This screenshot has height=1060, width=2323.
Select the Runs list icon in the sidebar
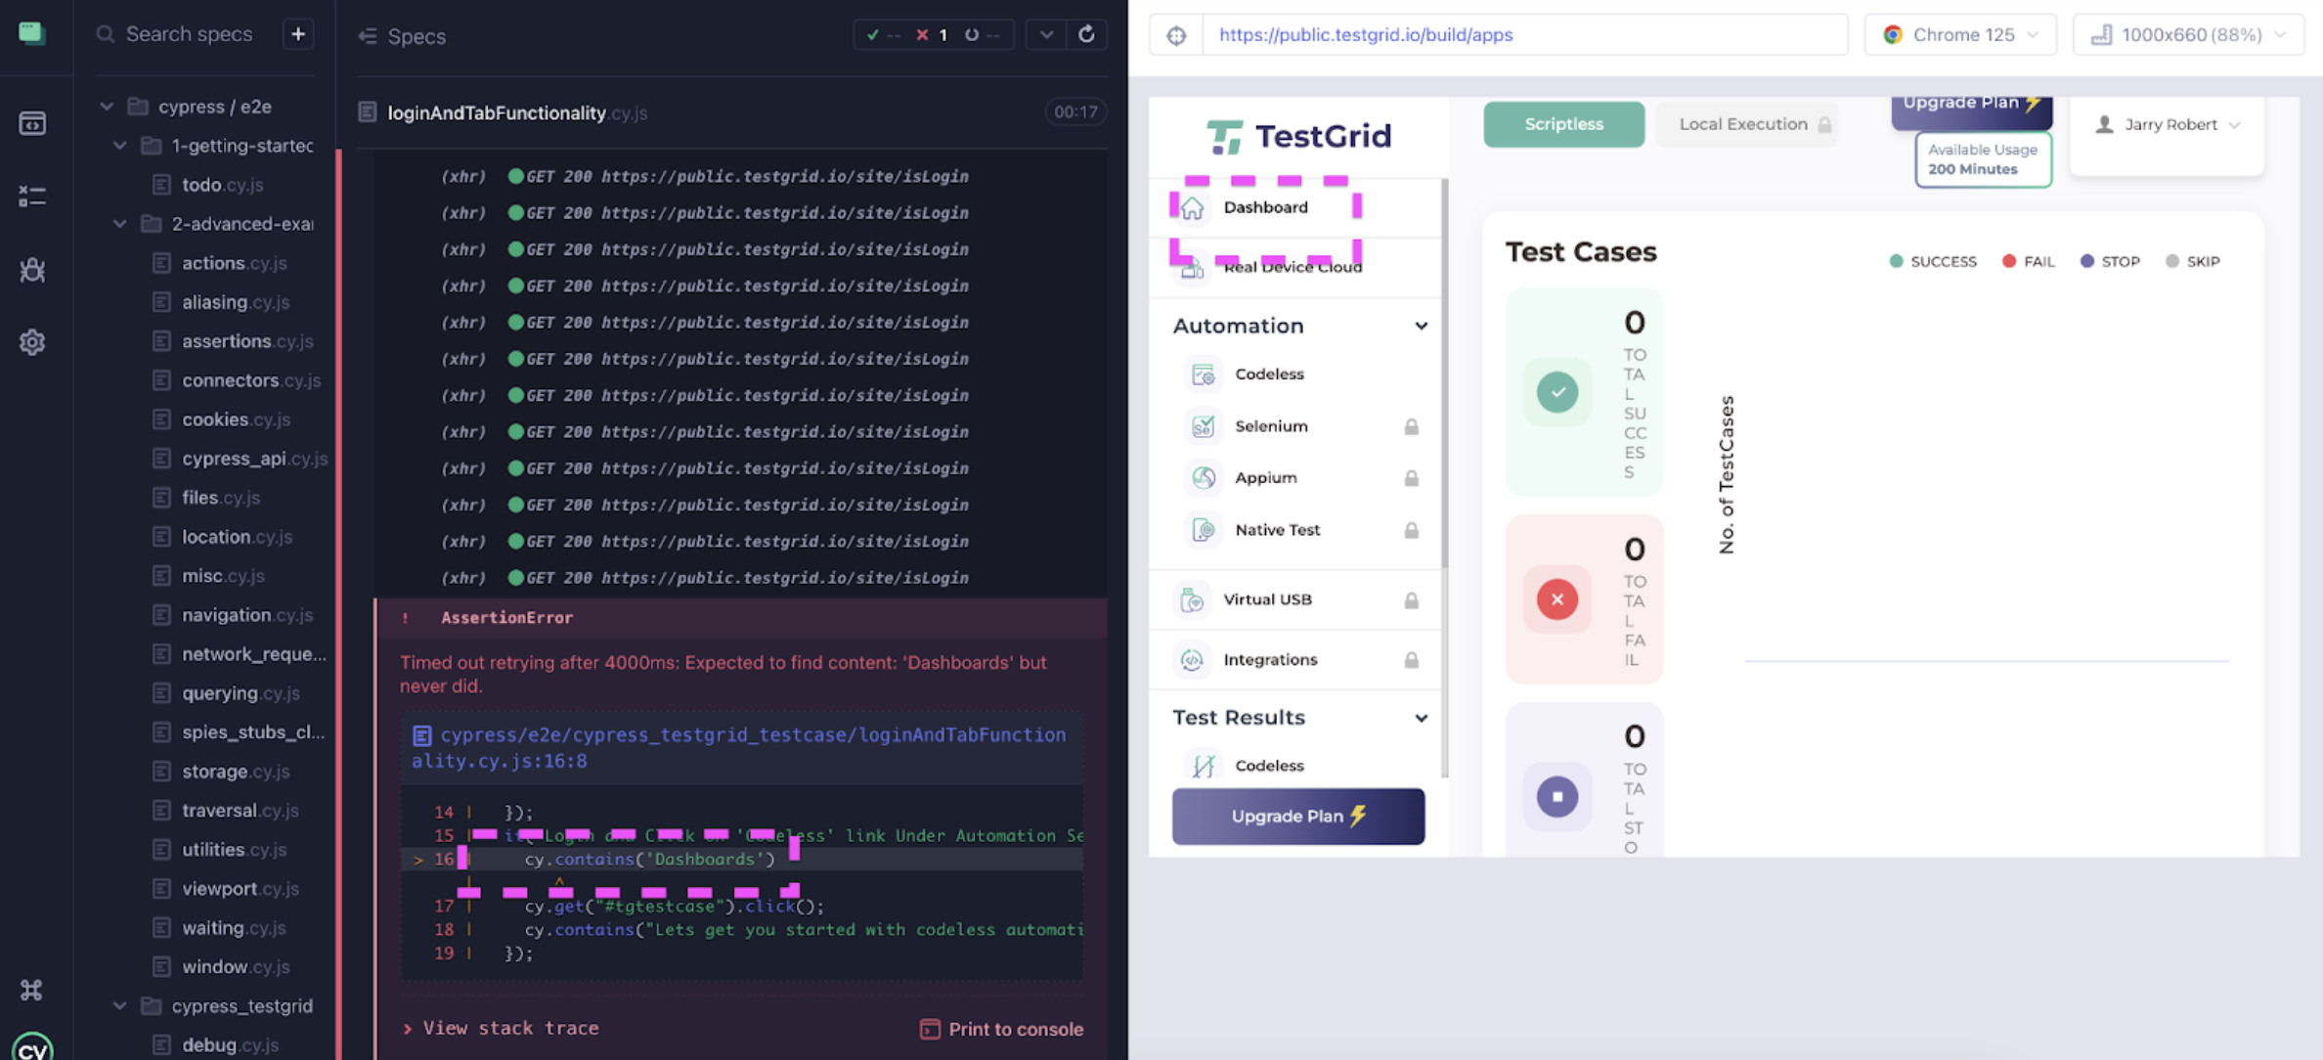(x=32, y=196)
